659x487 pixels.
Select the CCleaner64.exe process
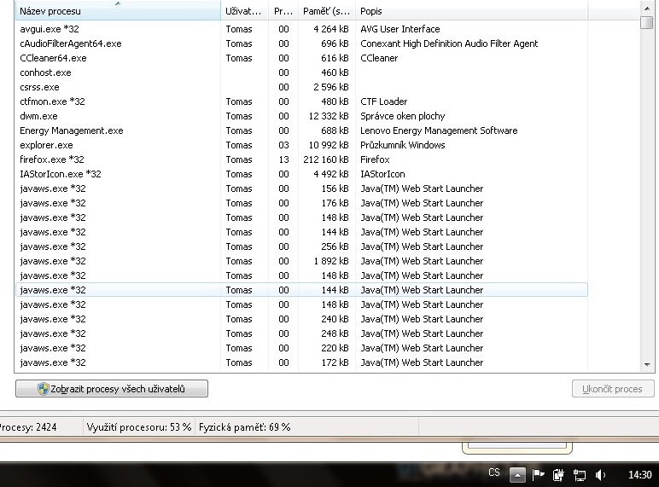pyautogui.click(x=301, y=58)
